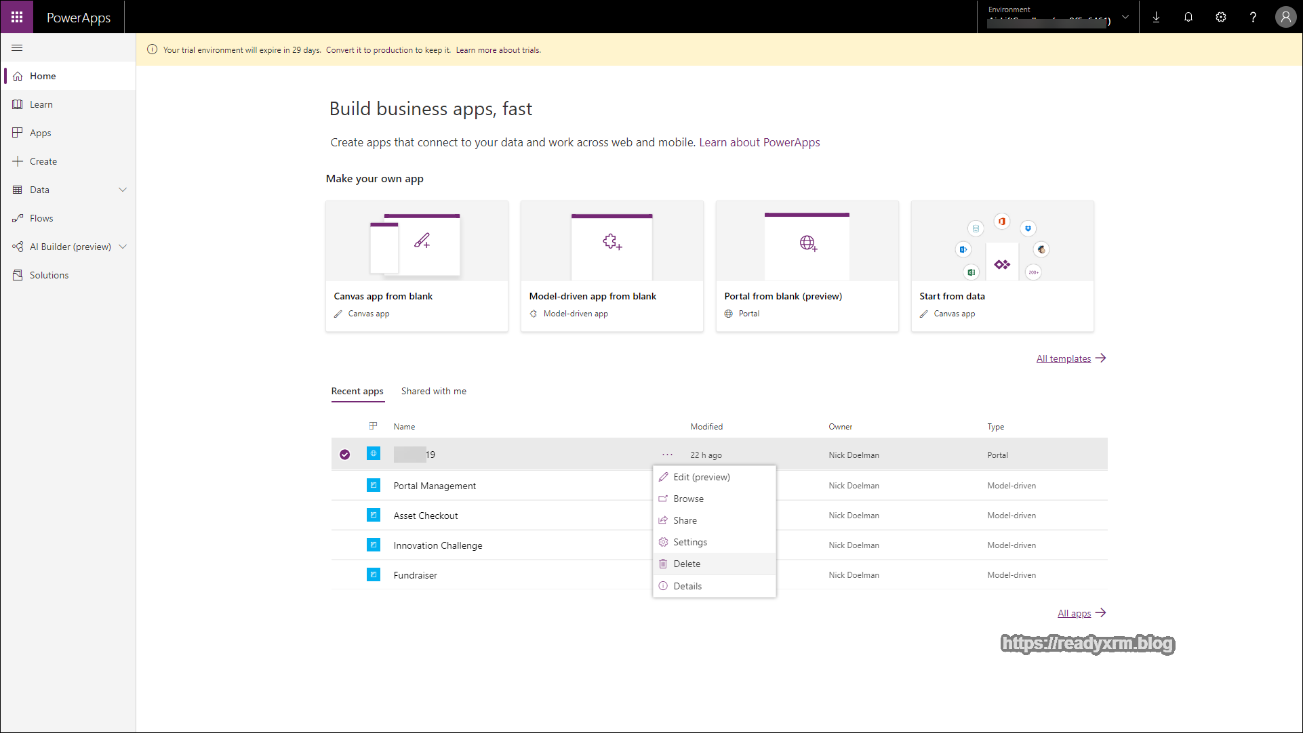Open help with the question mark icon

(1254, 17)
